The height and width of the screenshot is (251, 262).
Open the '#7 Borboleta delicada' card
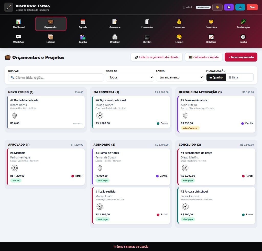pyautogui.click(x=46, y=112)
